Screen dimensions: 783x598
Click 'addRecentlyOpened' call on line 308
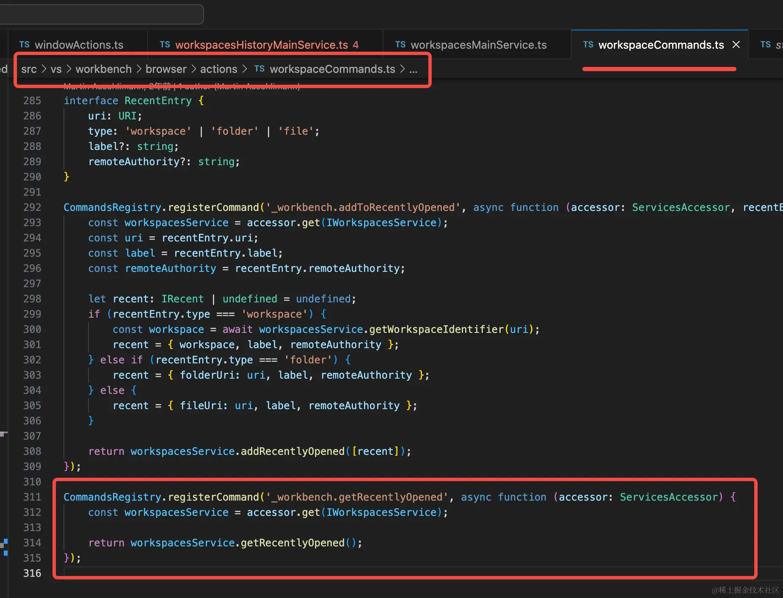pyautogui.click(x=292, y=451)
